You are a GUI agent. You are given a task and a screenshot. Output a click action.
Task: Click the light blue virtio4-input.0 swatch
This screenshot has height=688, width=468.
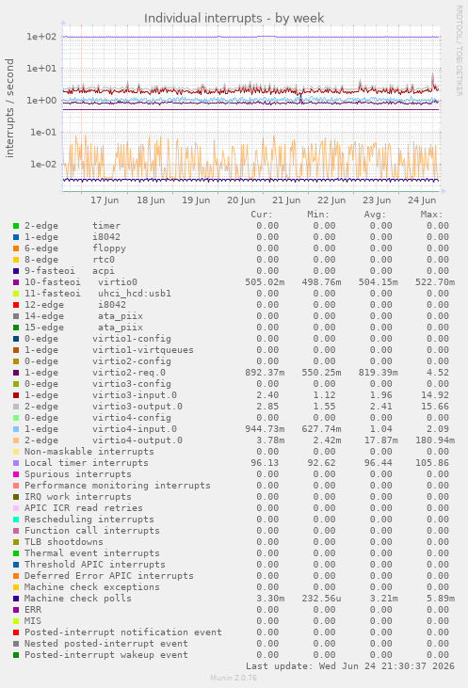16,429
